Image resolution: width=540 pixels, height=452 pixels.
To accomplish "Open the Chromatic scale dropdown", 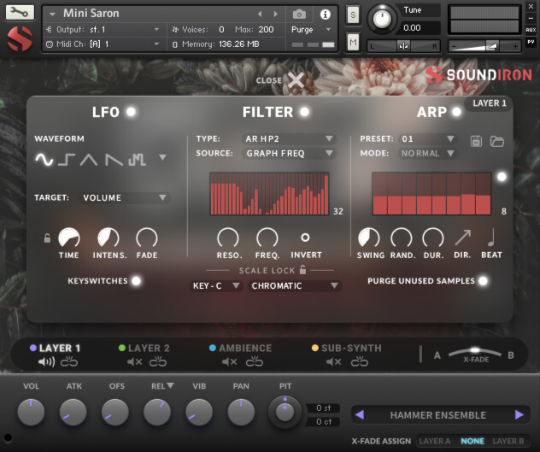I will click(x=295, y=285).
